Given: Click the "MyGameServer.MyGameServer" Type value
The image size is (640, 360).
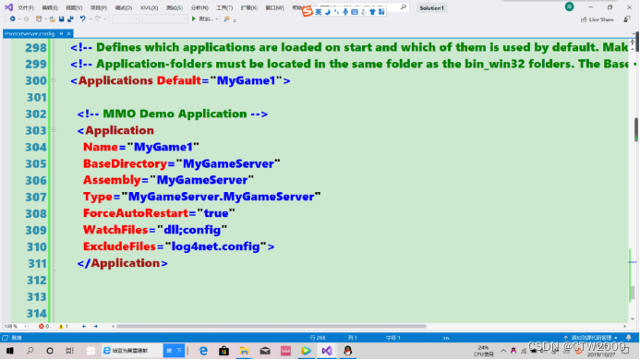Looking at the screenshot, I should pos(222,197).
